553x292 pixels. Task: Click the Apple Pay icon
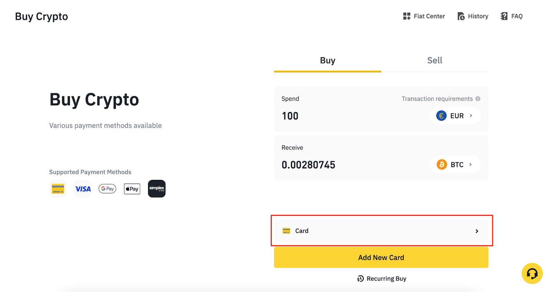point(132,189)
